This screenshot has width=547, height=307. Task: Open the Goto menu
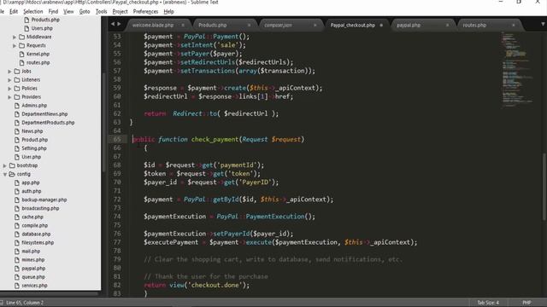tap(85, 11)
